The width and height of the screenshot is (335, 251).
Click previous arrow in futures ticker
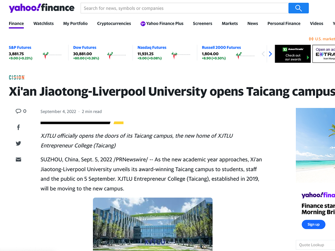point(263,54)
